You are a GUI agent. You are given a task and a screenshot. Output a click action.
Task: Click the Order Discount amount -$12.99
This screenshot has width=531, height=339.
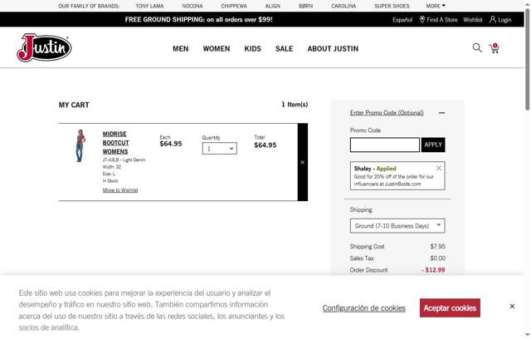tap(433, 270)
